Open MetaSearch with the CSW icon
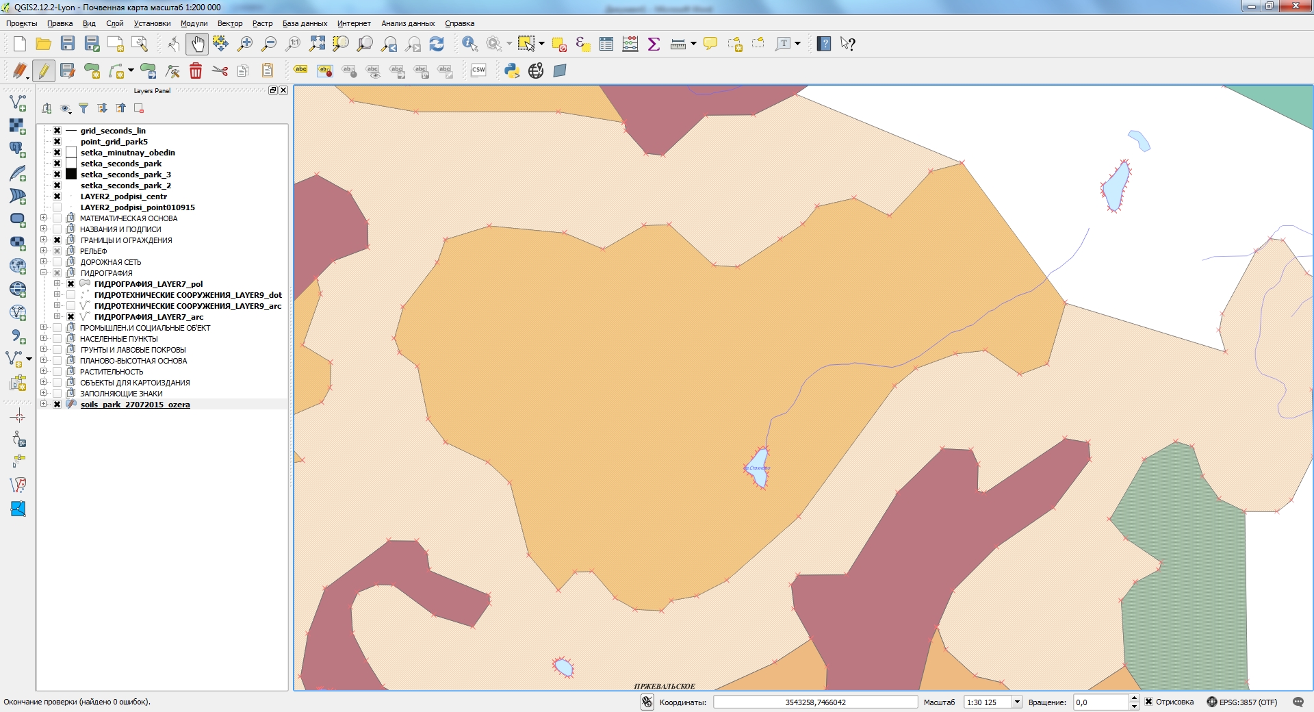The width and height of the screenshot is (1314, 712). [x=478, y=70]
